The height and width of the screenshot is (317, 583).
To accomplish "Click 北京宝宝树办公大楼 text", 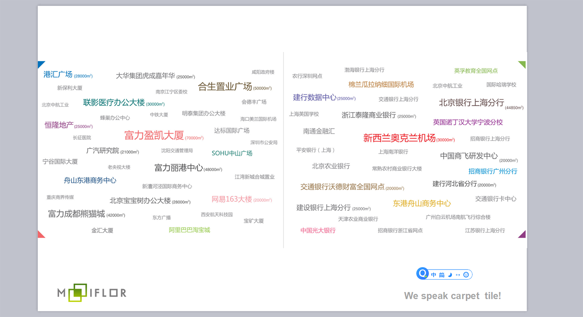I will tap(140, 201).
